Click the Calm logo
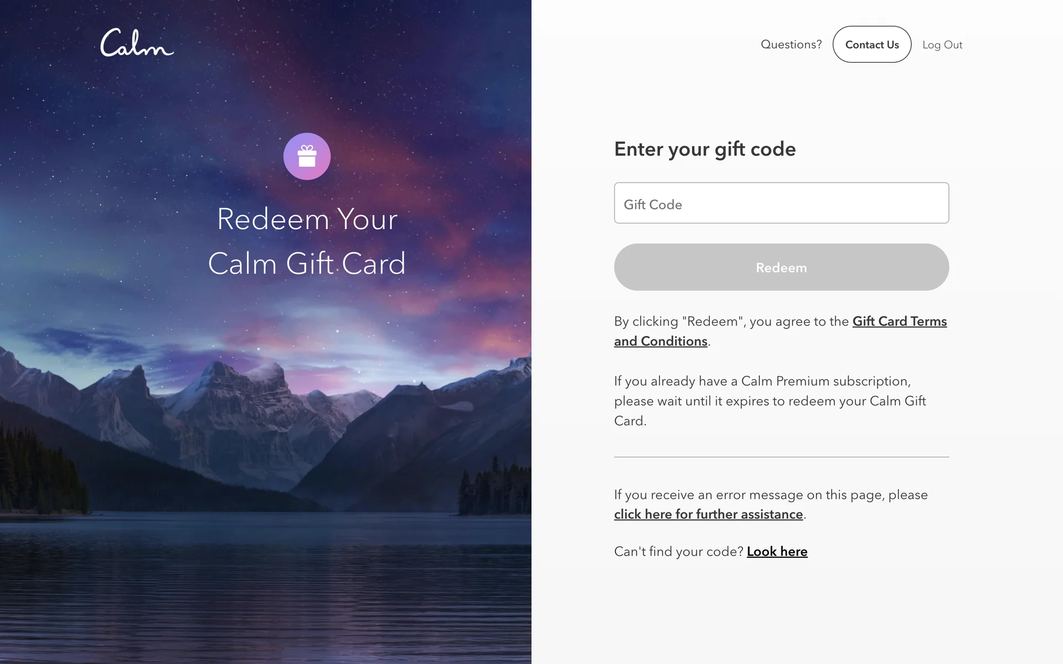1063x664 pixels. pyautogui.click(x=137, y=43)
